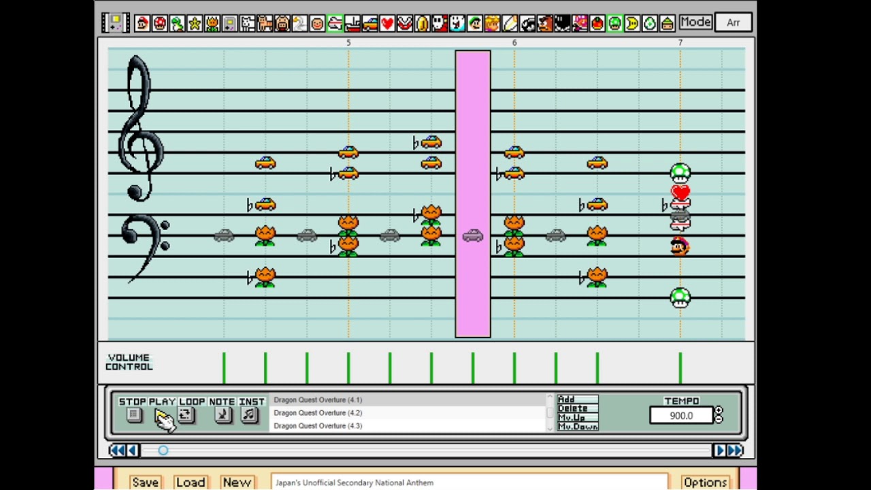Stop playback with the STOP button

pyautogui.click(x=133, y=415)
